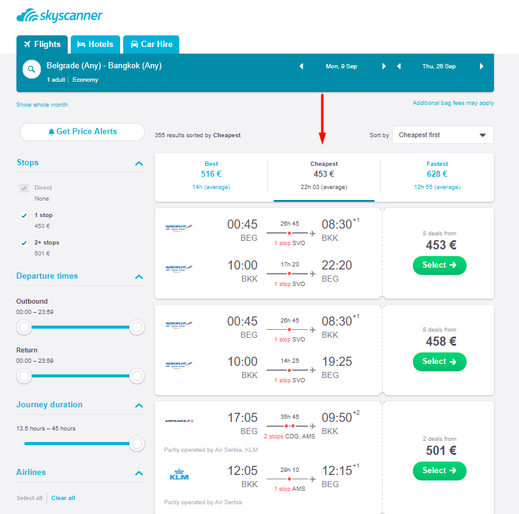Click the magnifier search icon
The width and height of the screenshot is (519, 514).
32,69
